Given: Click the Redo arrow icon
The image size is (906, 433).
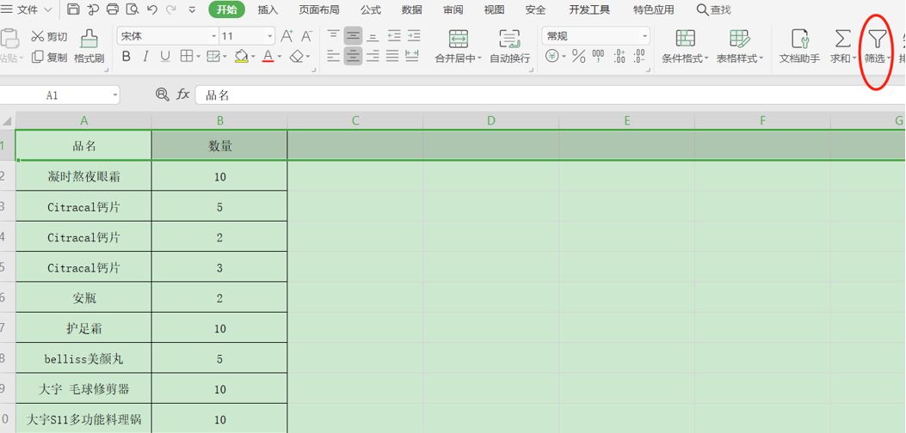Looking at the screenshot, I should [171, 9].
